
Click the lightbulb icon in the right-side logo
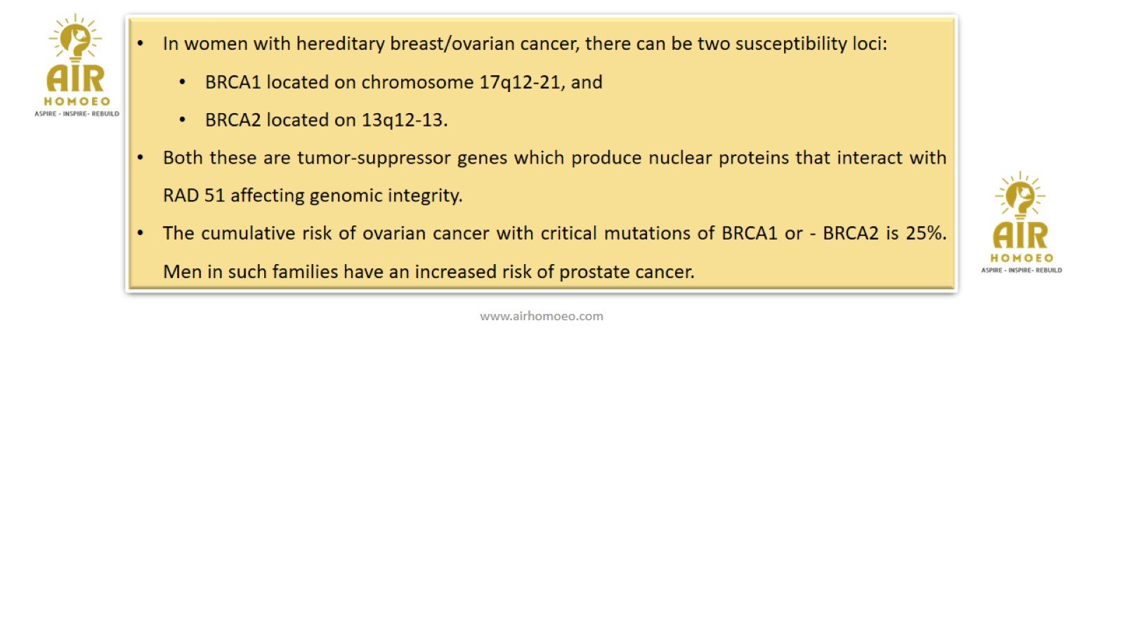click(1020, 196)
